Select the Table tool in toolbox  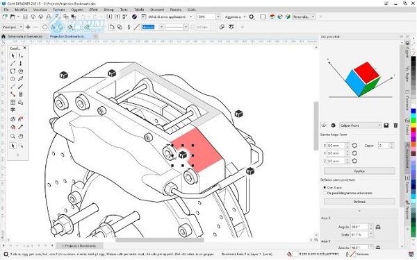(13, 102)
